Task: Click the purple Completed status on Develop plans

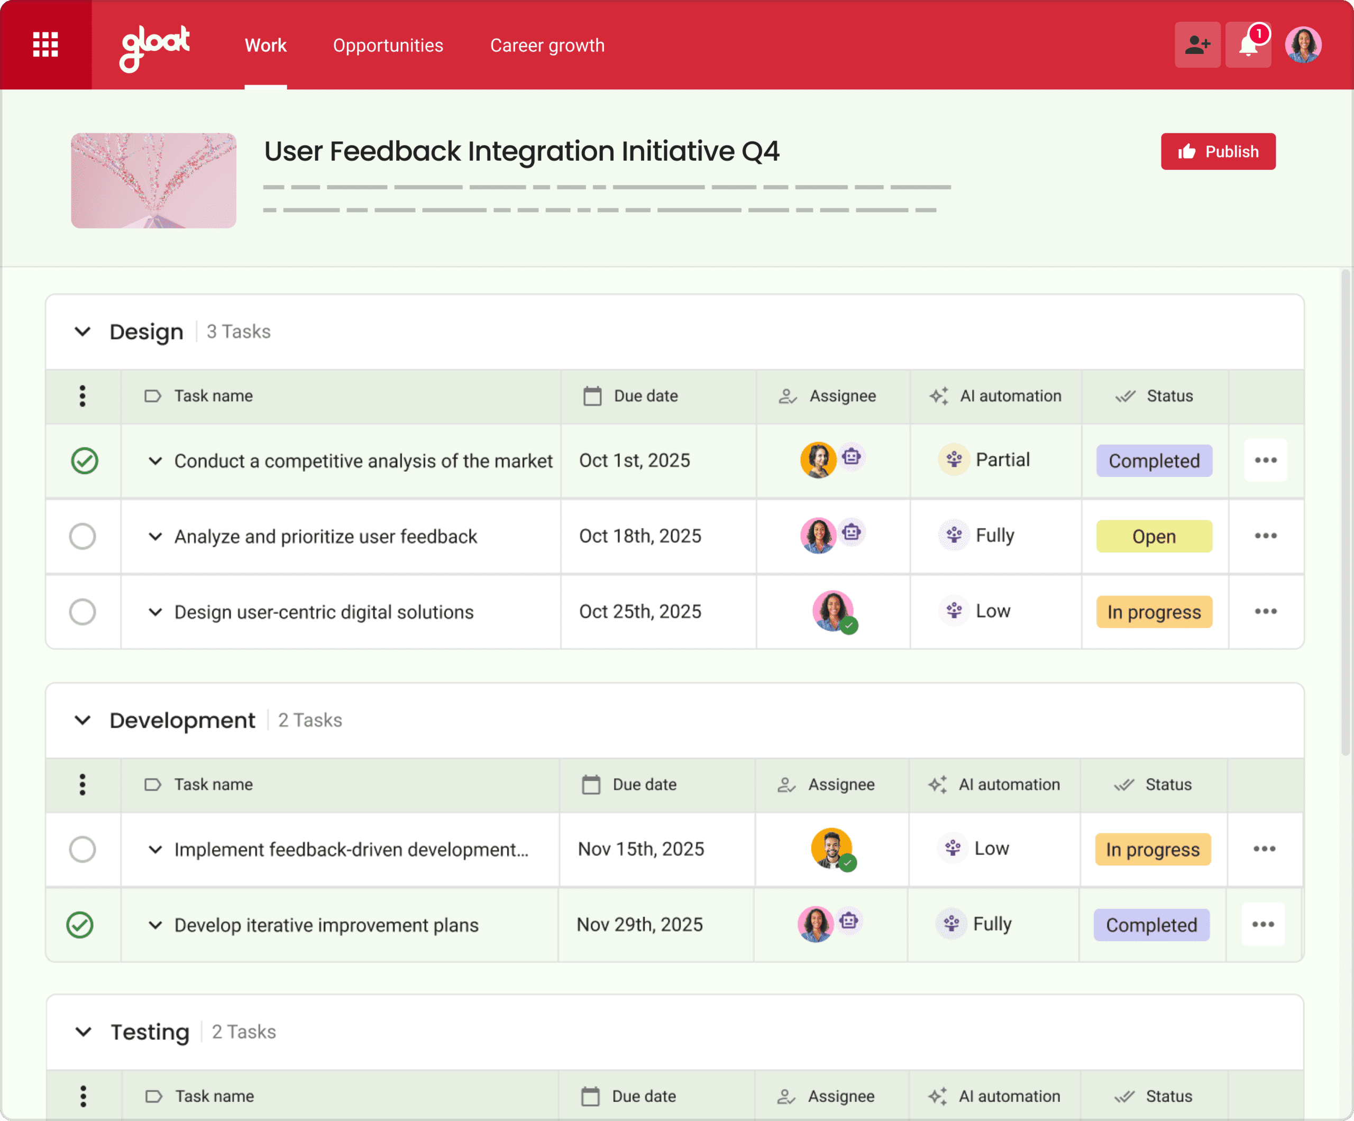Action: (x=1151, y=925)
